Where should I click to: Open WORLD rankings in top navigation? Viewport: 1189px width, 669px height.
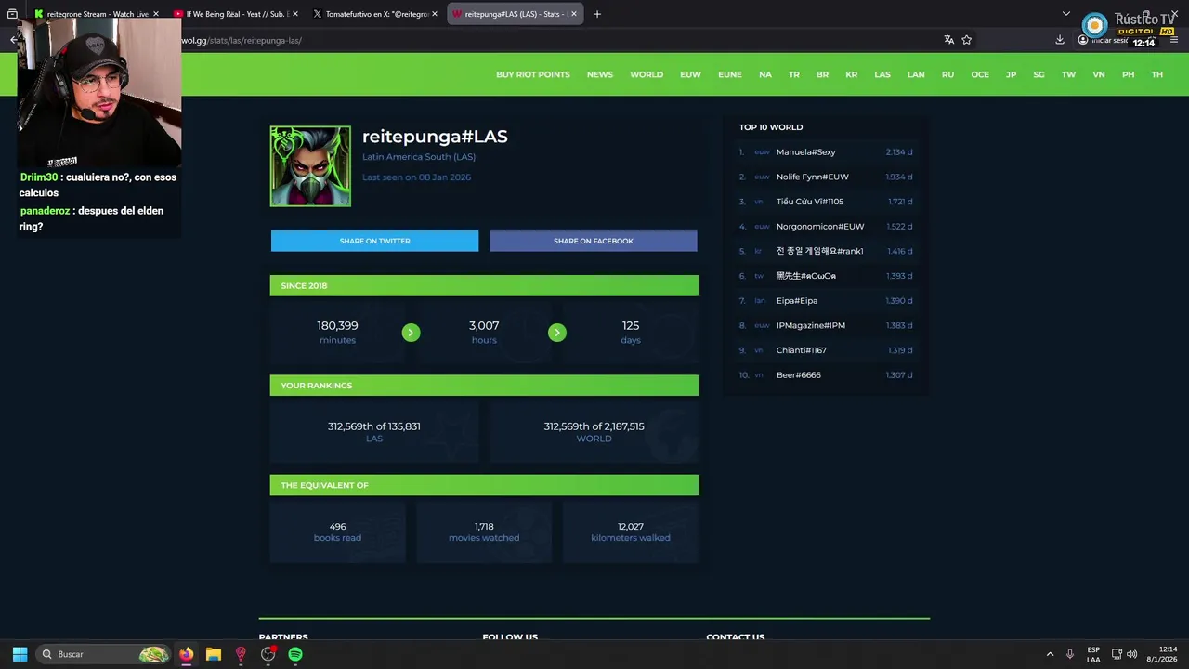pyautogui.click(x=647, y=74)
